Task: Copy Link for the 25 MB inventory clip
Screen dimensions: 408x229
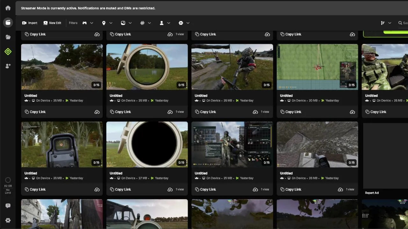Action: click(x=206, y=190)
